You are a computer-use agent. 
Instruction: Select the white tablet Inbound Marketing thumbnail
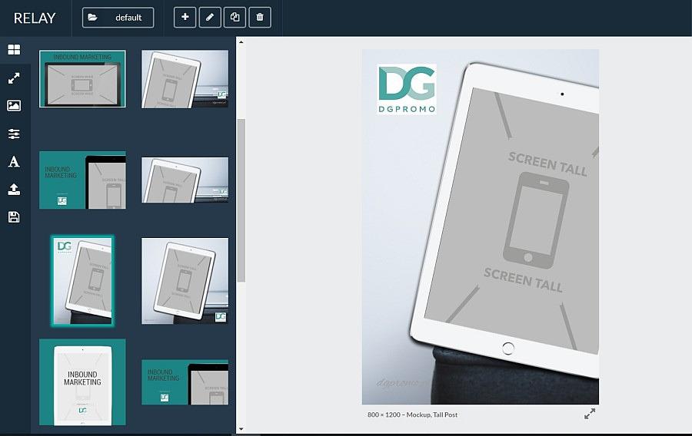(x=82, y=382)
